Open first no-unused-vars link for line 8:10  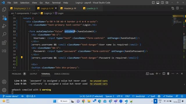point(99,81)
